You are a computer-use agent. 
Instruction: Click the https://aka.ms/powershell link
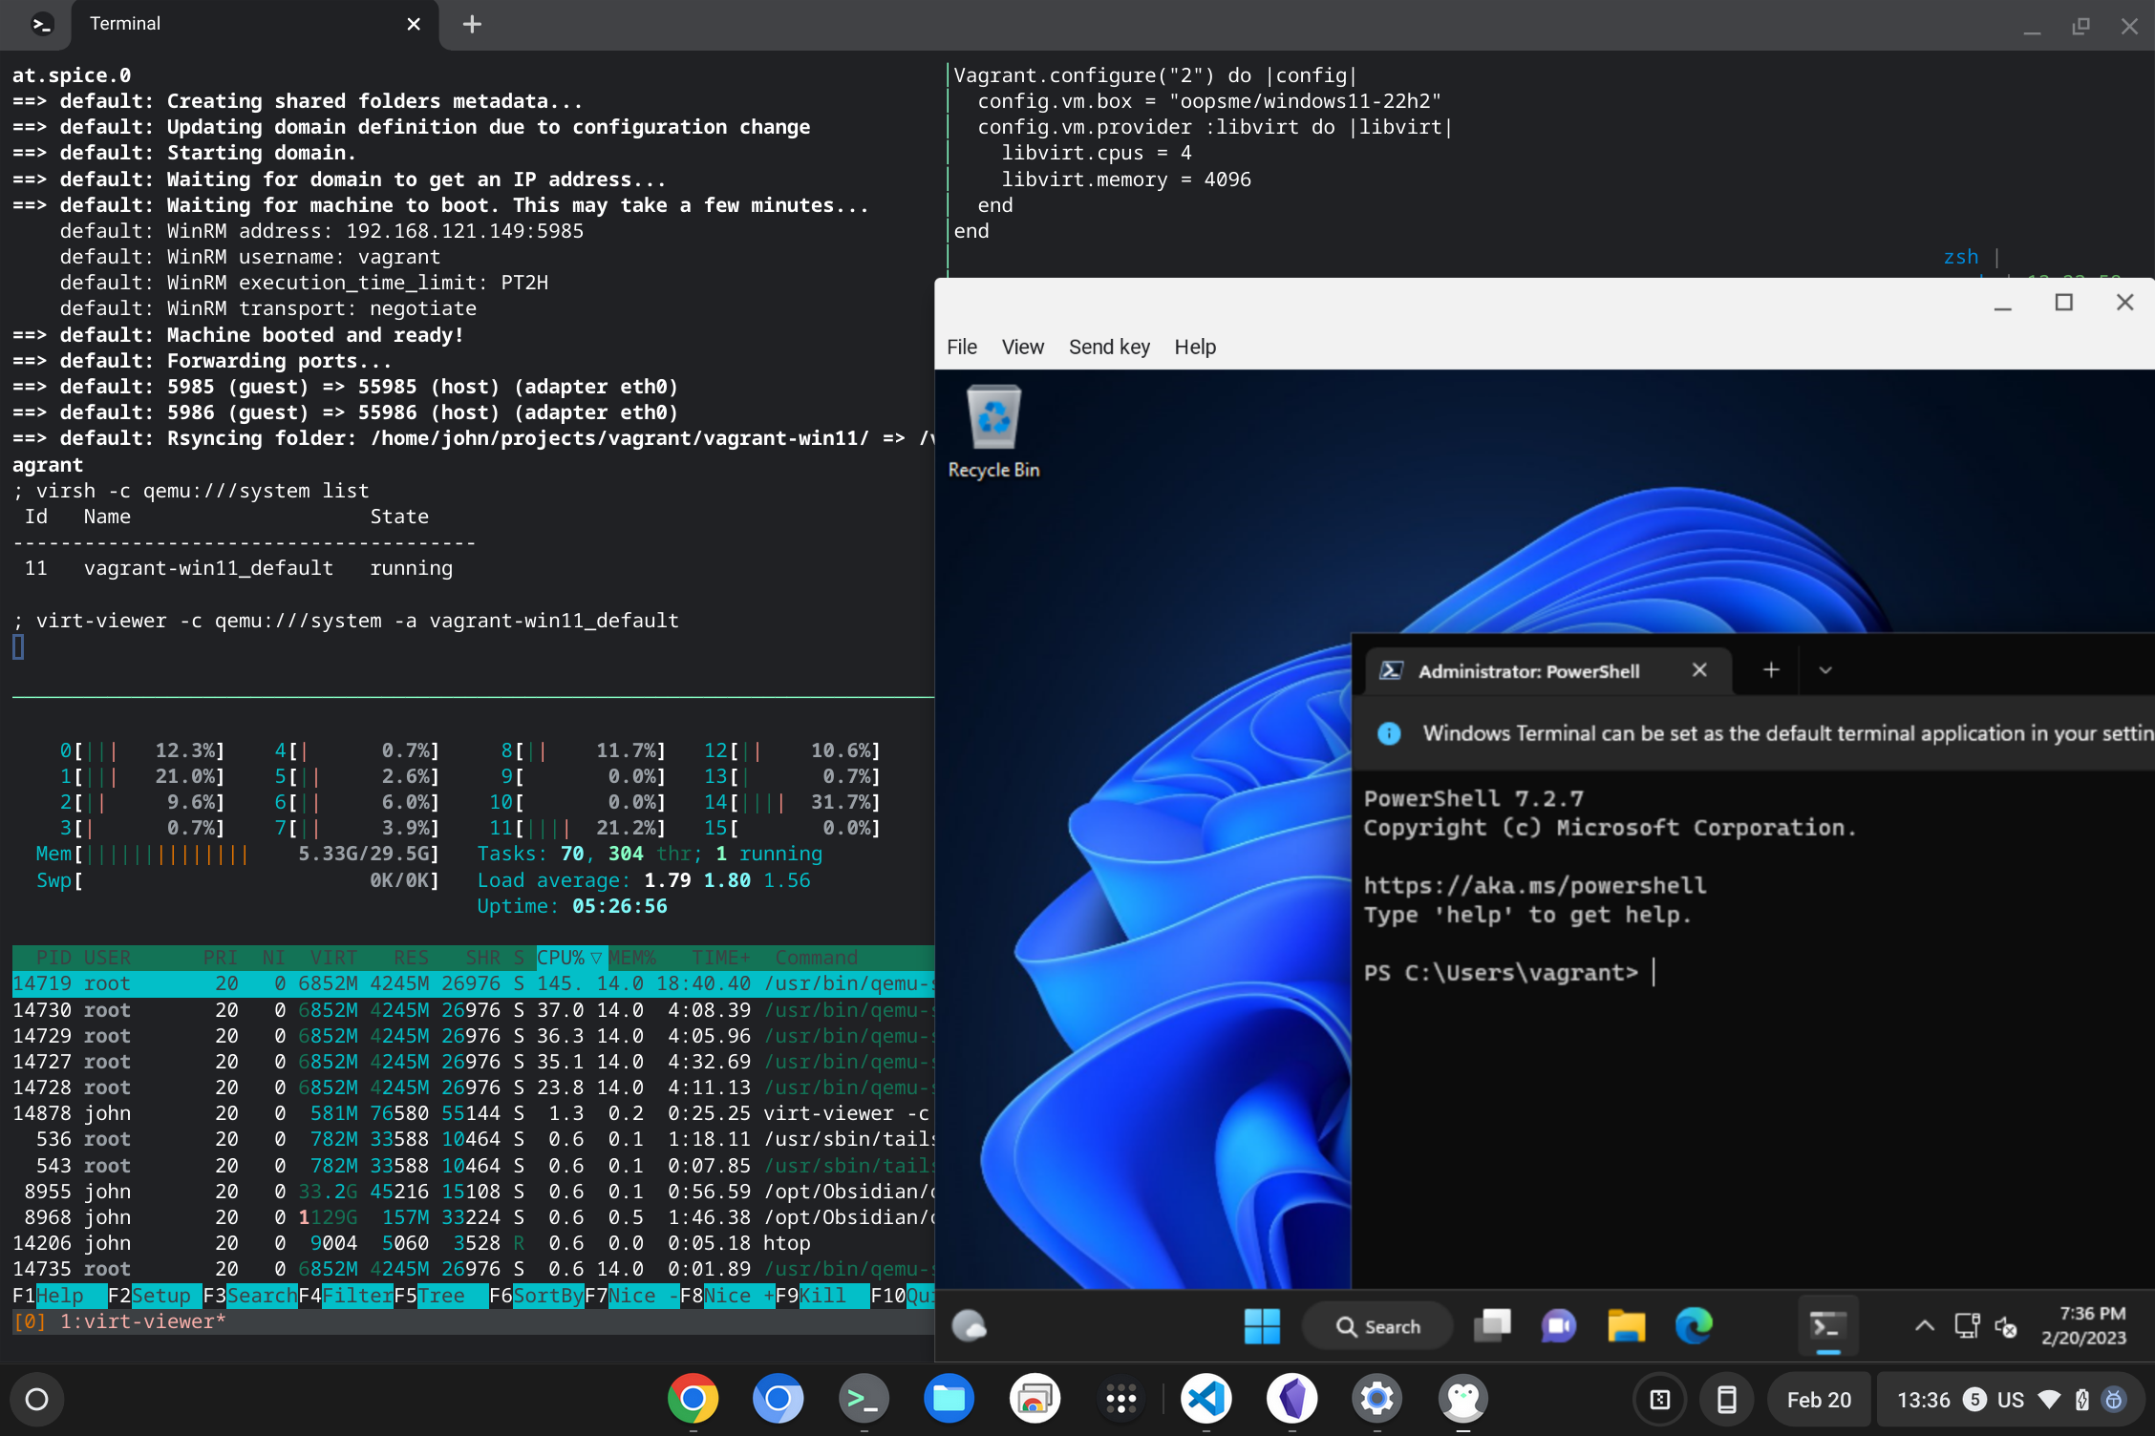1534,885
